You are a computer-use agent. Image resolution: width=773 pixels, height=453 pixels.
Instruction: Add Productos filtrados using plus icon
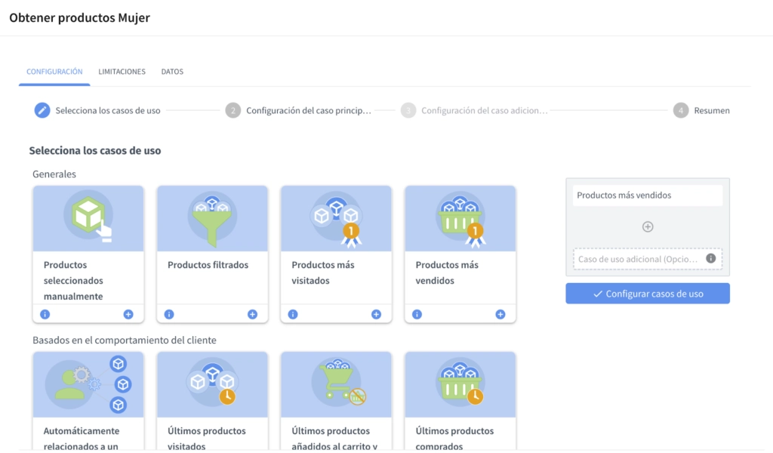[x=252, y=314]
